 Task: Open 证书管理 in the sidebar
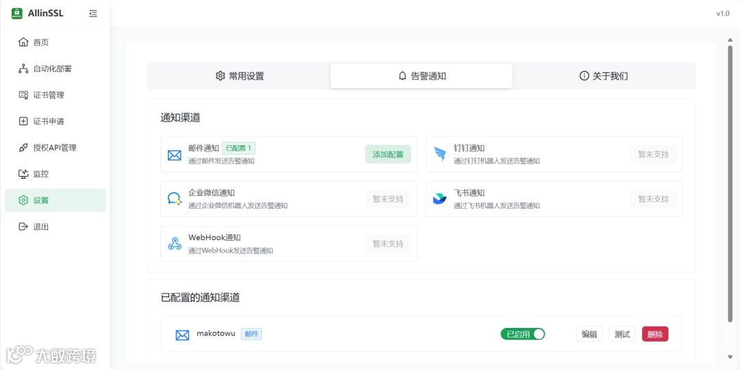56,95
